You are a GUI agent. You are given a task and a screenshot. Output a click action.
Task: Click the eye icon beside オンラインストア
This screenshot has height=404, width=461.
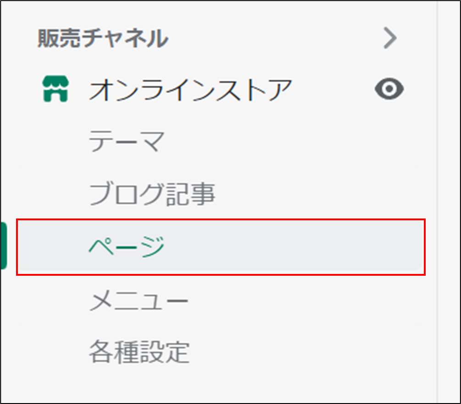tap(389, 89)
